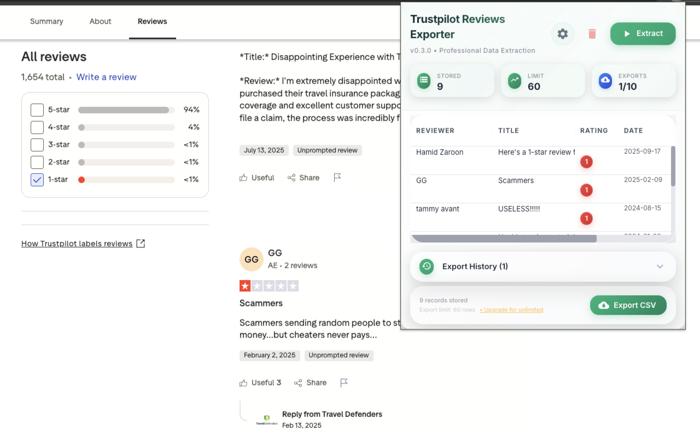Open How Trustpilot labels reviews link
This screenshot has width=700, height=437.
click(x=83, y=244)
